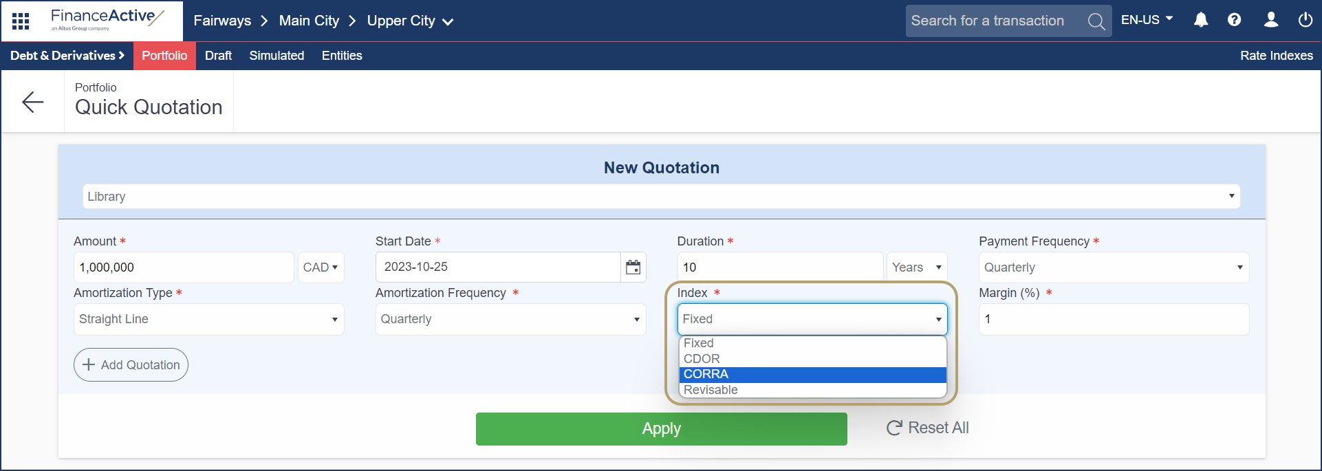
Task: Open the EN-US language selector
Action: (1146, 20)
